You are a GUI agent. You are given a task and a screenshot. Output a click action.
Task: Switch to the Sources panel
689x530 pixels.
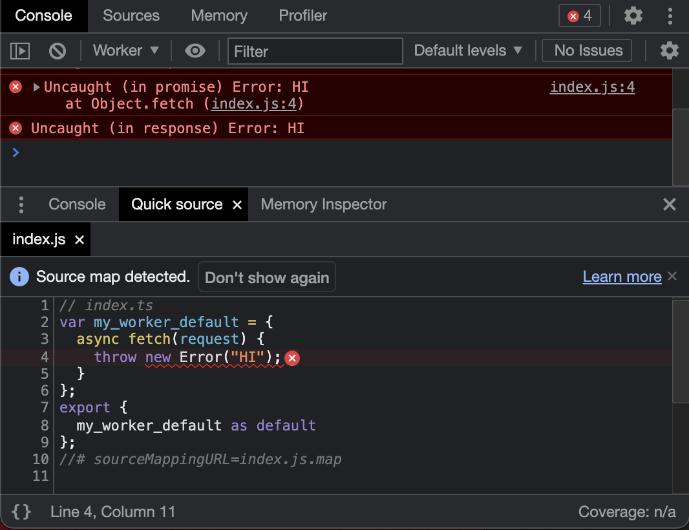(x=131, y=16)
